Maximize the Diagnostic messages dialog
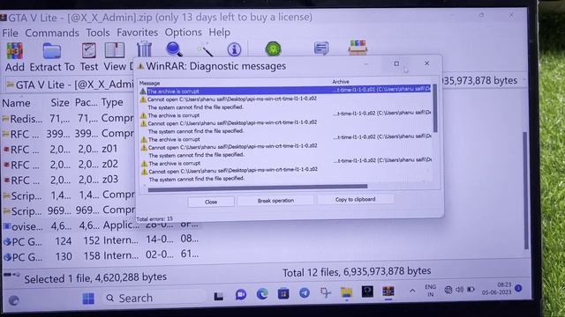 pyautogui.click(x=396, y=63)
